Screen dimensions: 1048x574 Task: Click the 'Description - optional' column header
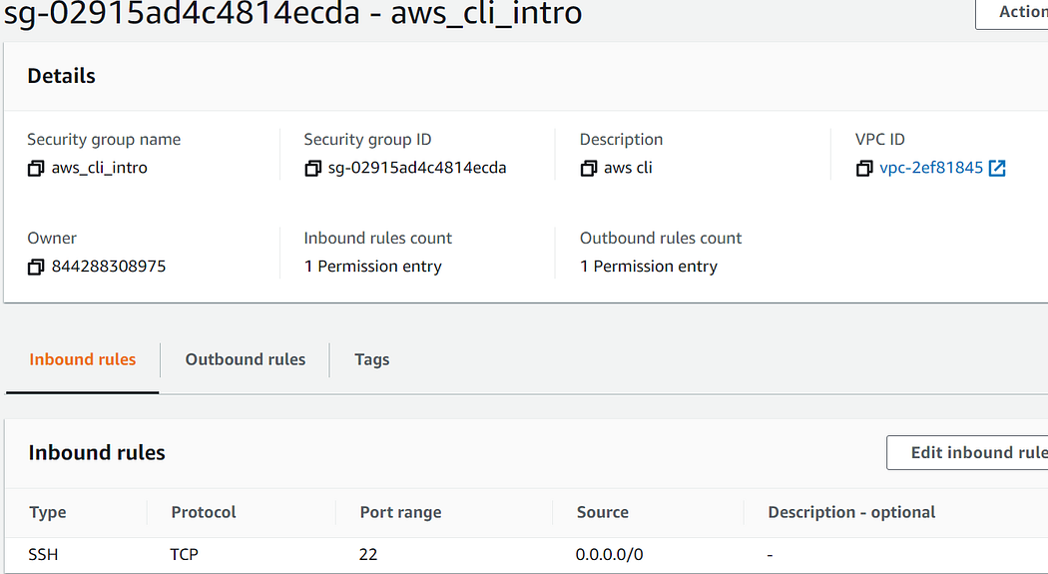click(x=851, y=512)
